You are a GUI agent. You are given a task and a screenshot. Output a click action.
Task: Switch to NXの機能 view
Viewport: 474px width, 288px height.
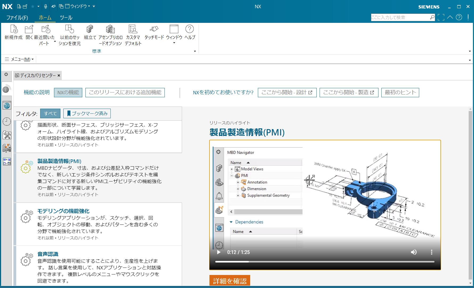point(68,92)
